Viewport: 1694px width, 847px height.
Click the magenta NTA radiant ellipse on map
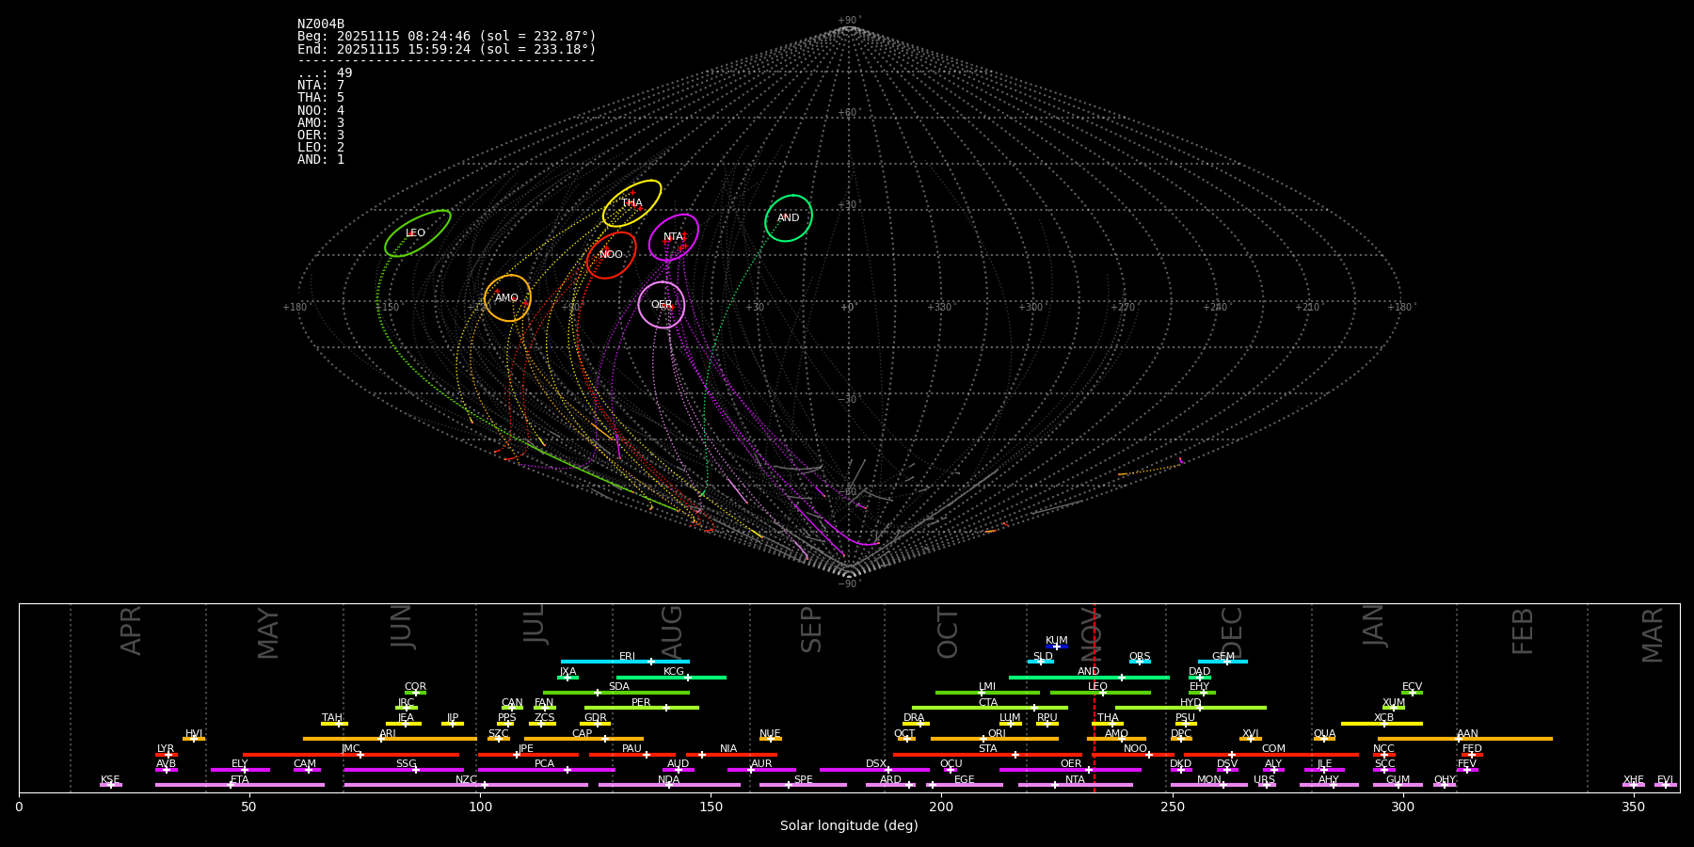point(674,237)
